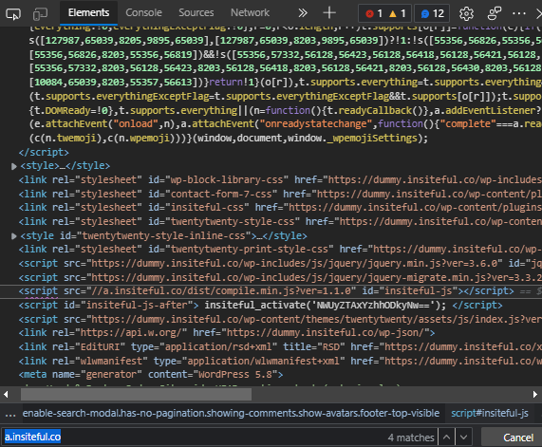Image resolution: width=542 pixels, height=447 pixels.
Task: Open the 12 issues counter
Action: point(432,13)
